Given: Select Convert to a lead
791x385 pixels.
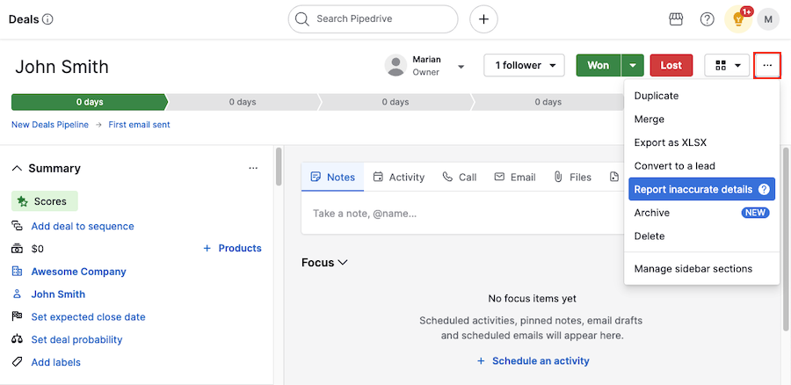Looking at the screenshot, I should click(673, 165).
